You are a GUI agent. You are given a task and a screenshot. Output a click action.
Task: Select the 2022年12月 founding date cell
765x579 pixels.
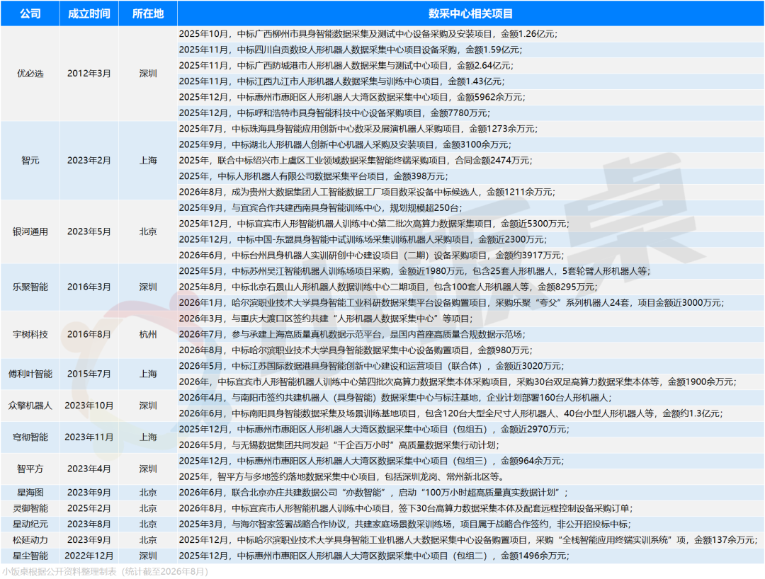(x=89, y=556)
